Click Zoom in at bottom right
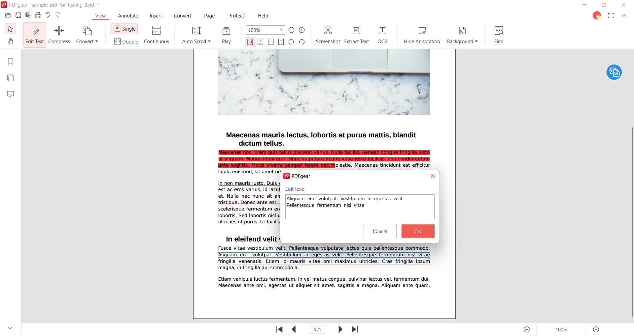634x336 pixels. [x=596, y=329]
